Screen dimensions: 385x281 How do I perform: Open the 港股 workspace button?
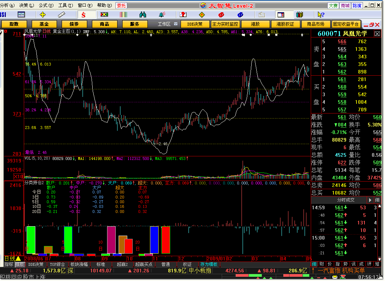click(x=255, y=24)
